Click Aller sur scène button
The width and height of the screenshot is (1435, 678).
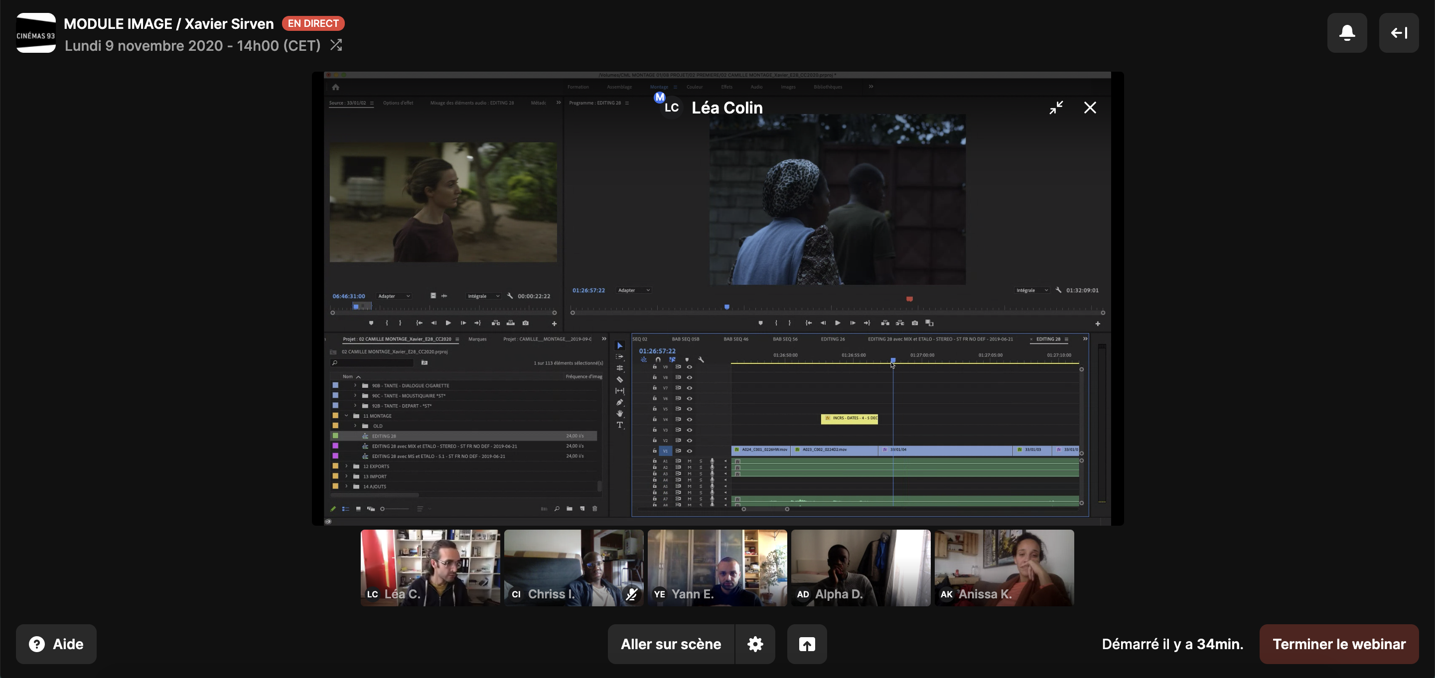(x=671, y=644)
